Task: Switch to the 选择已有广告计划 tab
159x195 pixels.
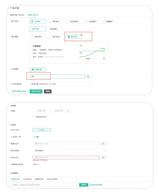Action: click(17, 15)
